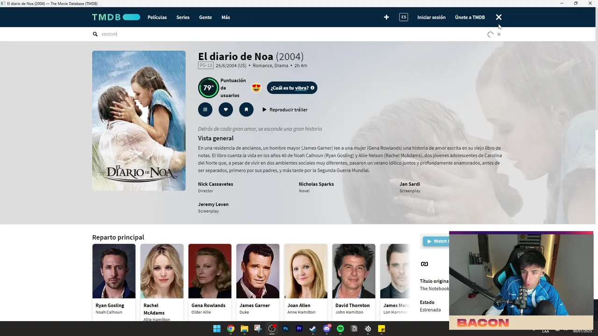Click the heart-eyes emoji reaction

click(256, 88)
